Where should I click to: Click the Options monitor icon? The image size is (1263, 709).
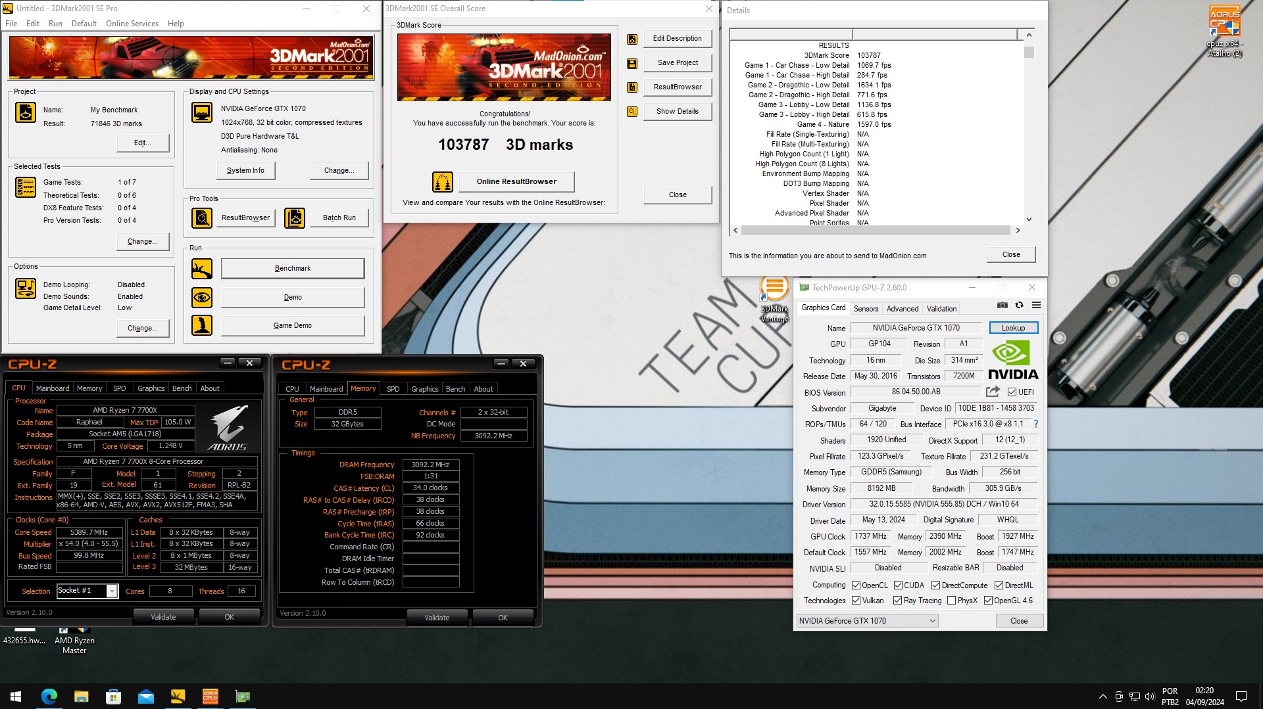coord(26,288)
